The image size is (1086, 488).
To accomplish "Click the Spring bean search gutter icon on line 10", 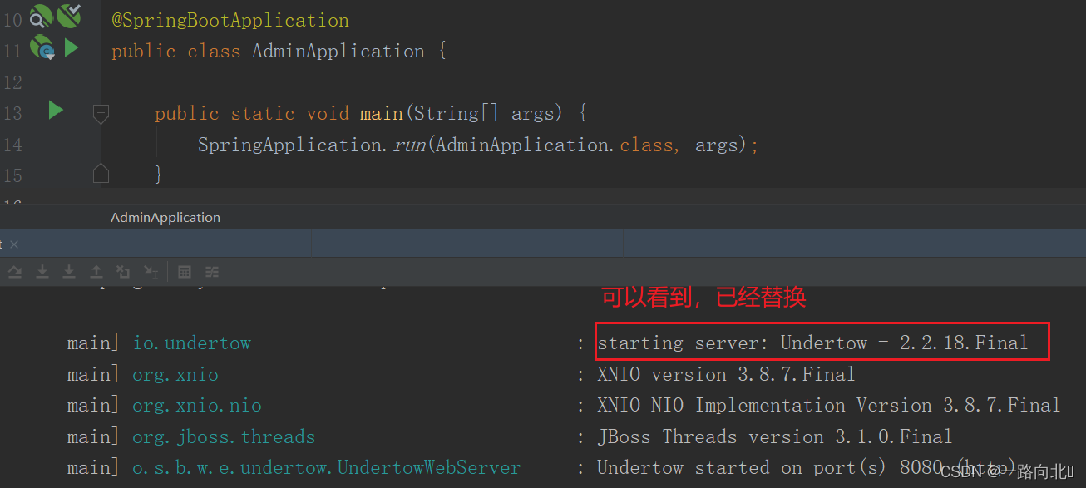I will pos(41,16).
